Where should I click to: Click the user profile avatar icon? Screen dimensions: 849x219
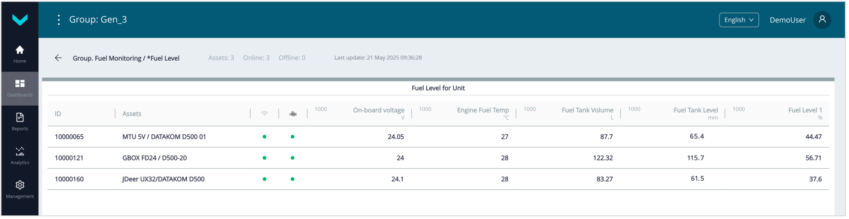[x=822, y=20]
